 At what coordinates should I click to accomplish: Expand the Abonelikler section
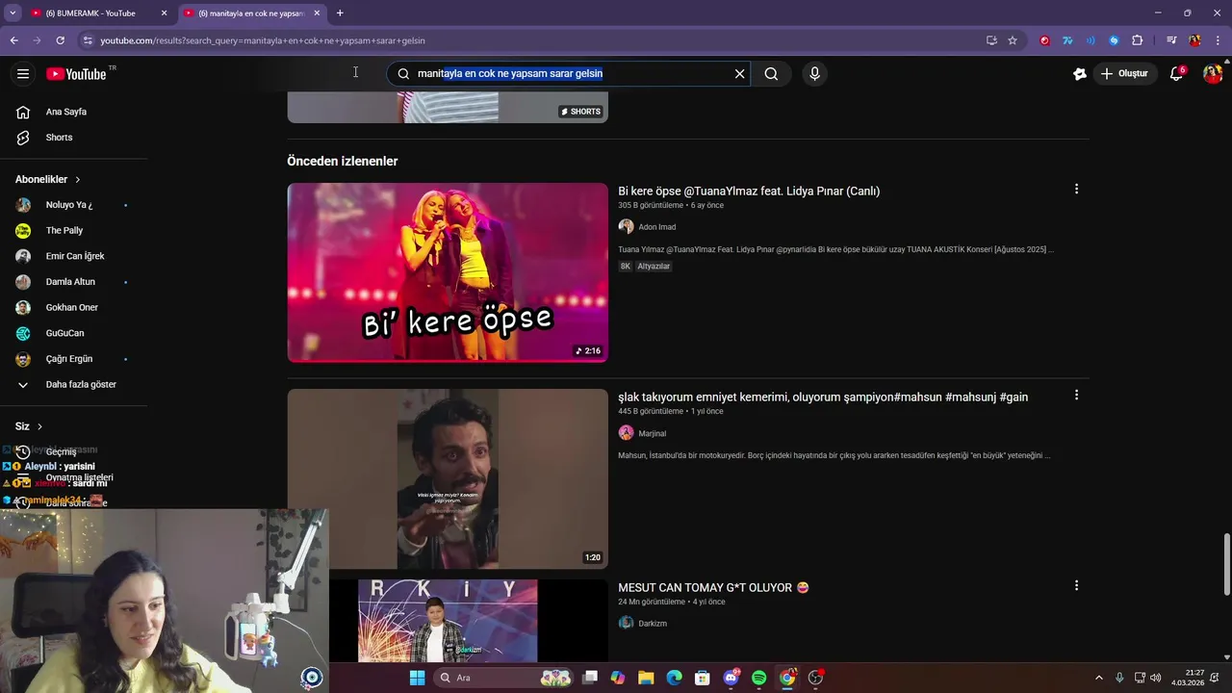click(48, 179)
